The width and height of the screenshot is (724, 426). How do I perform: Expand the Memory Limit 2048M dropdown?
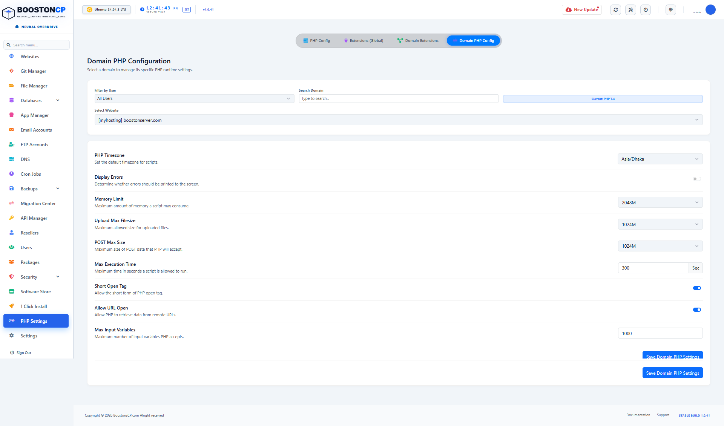pyautogui.click(x=660, y=202)
